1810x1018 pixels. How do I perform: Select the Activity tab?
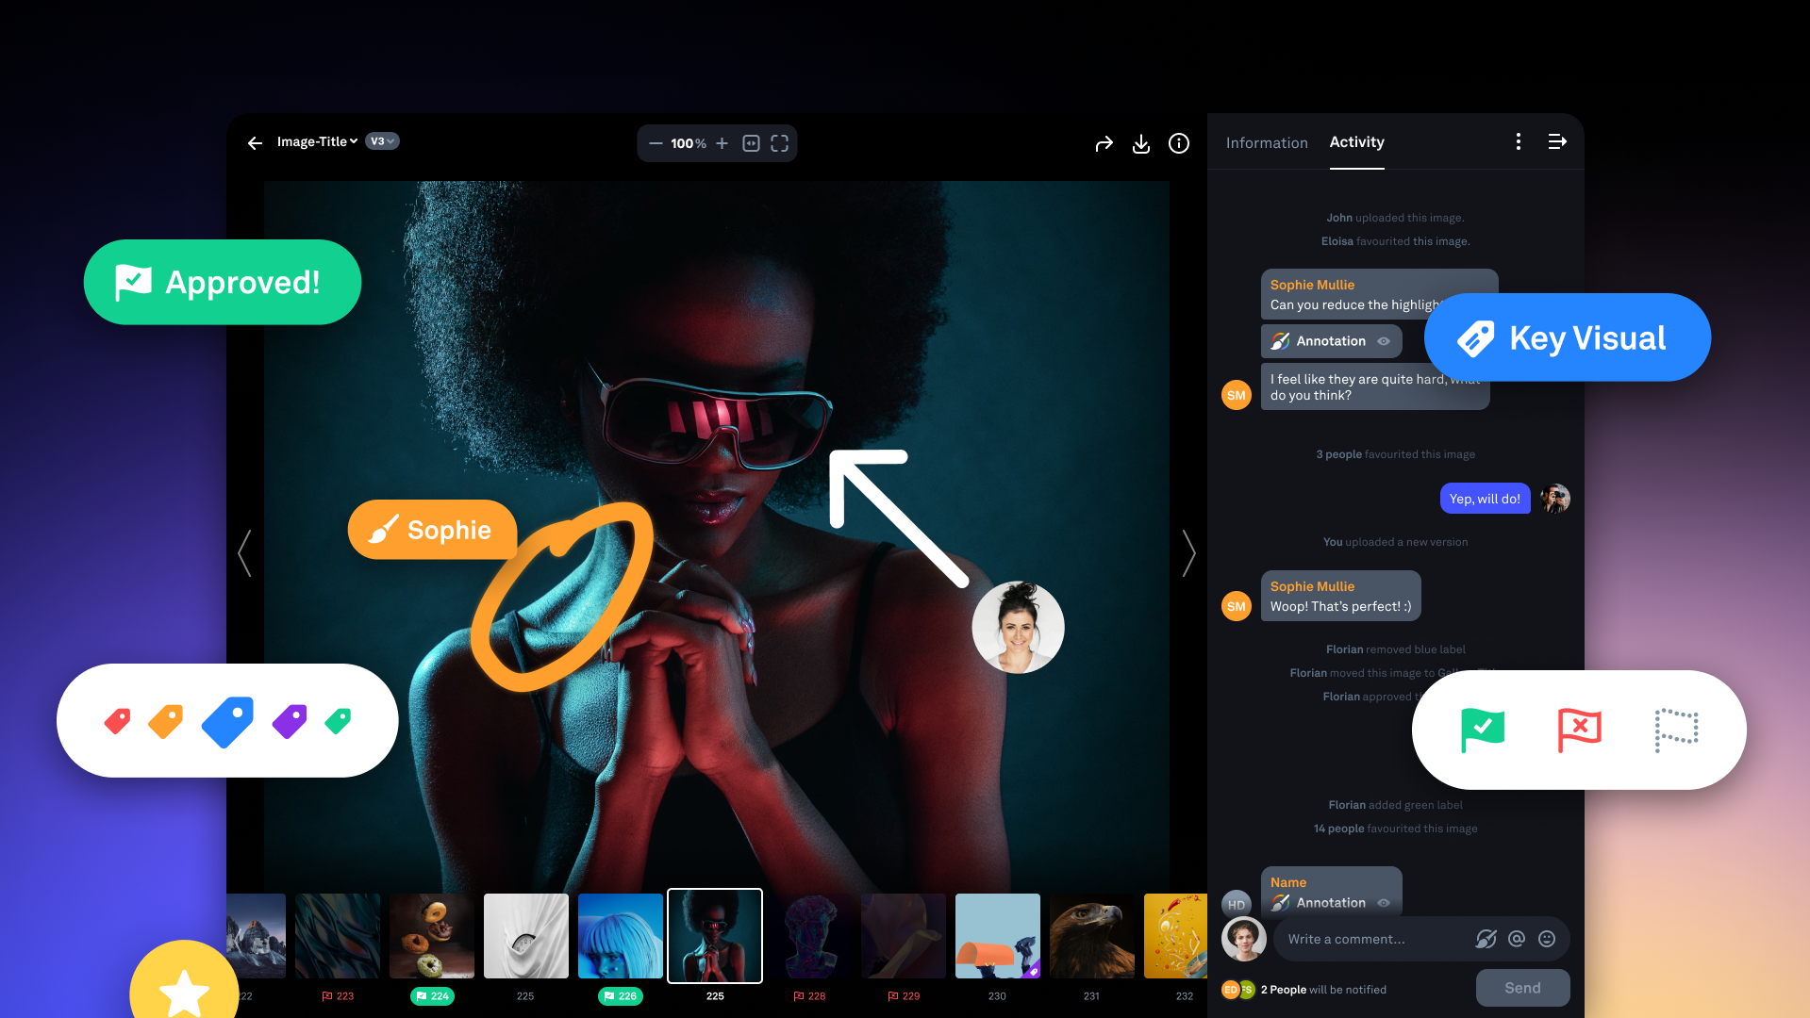[1356, 142]
